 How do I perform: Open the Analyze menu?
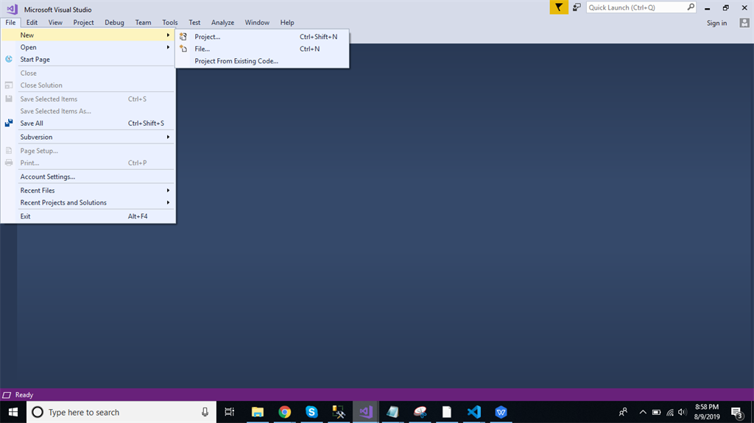[x=222, y=23]
